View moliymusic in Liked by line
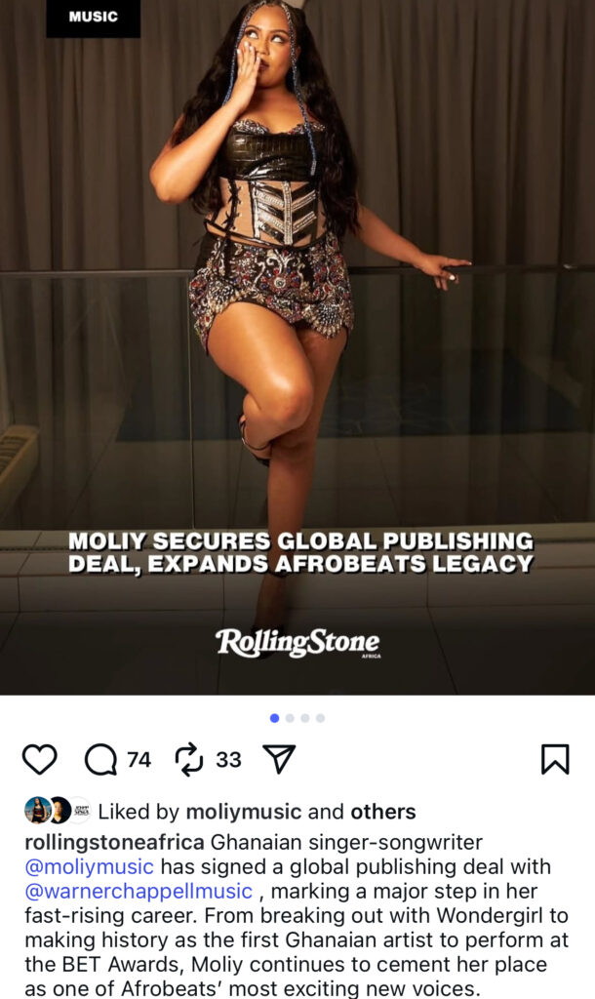 243,812
